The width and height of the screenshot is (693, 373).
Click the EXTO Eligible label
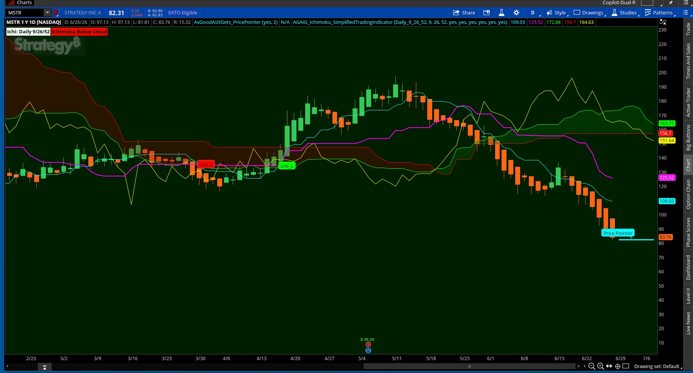tap(183, 13)
